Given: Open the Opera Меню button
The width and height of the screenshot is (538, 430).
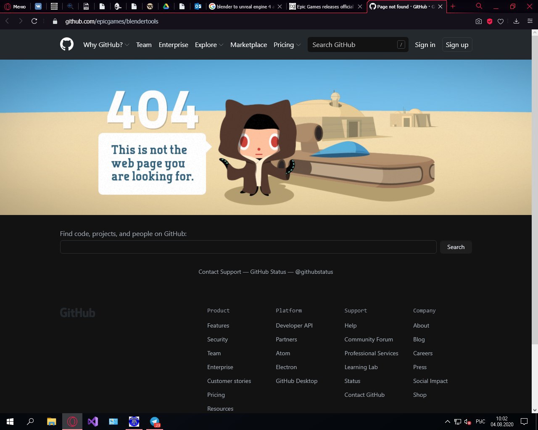Looking at the screenshot, I should 15,6.
